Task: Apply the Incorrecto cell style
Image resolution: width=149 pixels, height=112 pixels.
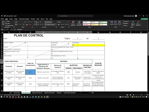Action: pyautogui.click(x=87, y=25)
